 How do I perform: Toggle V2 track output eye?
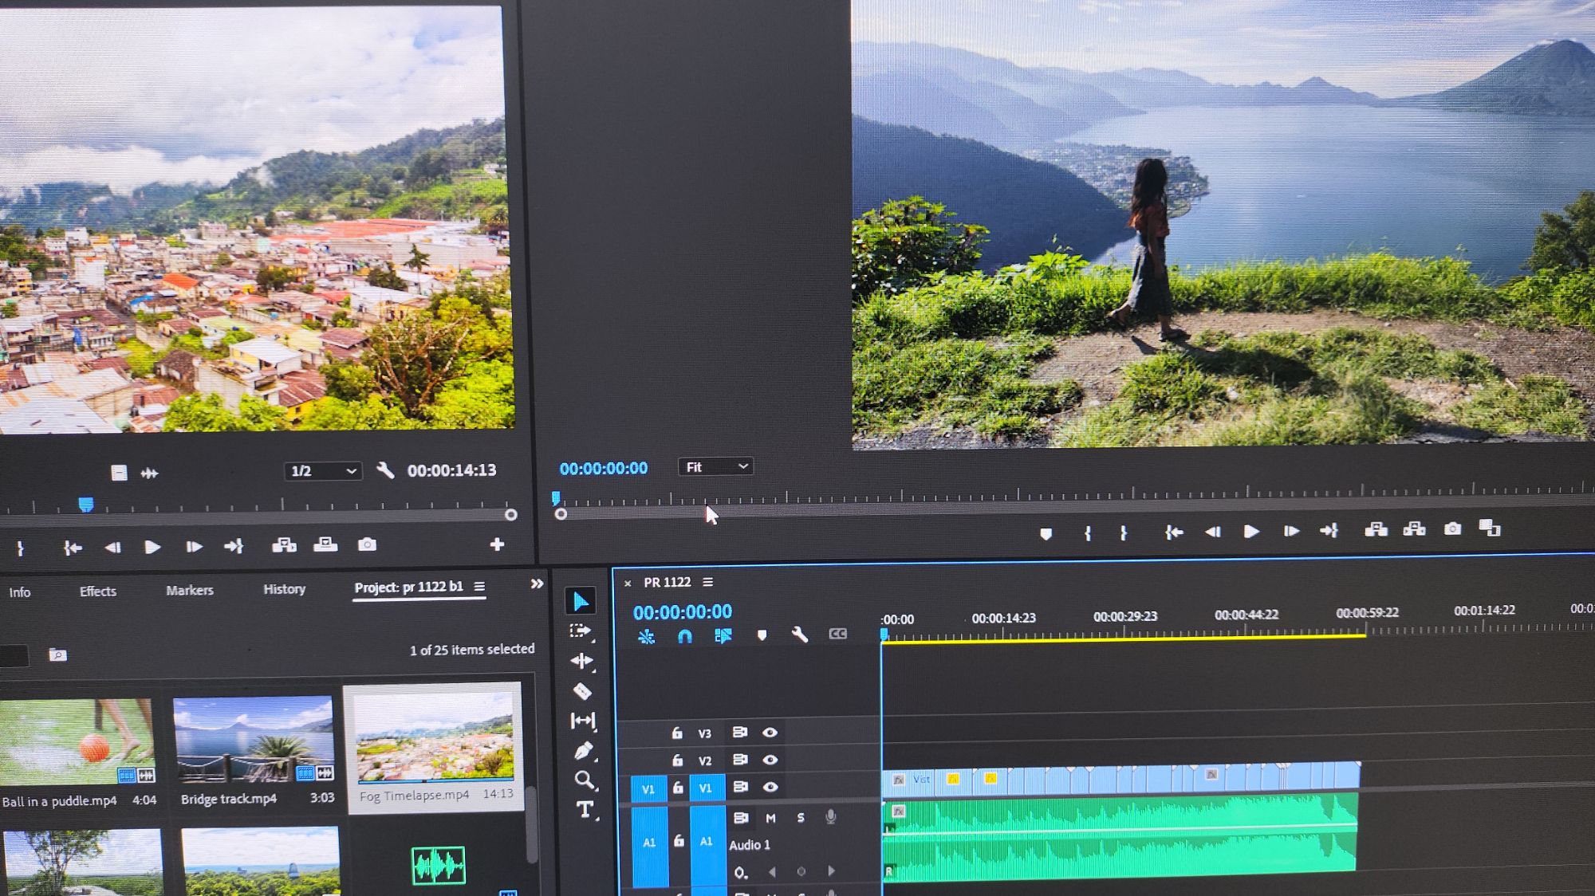tap(770, 760)
